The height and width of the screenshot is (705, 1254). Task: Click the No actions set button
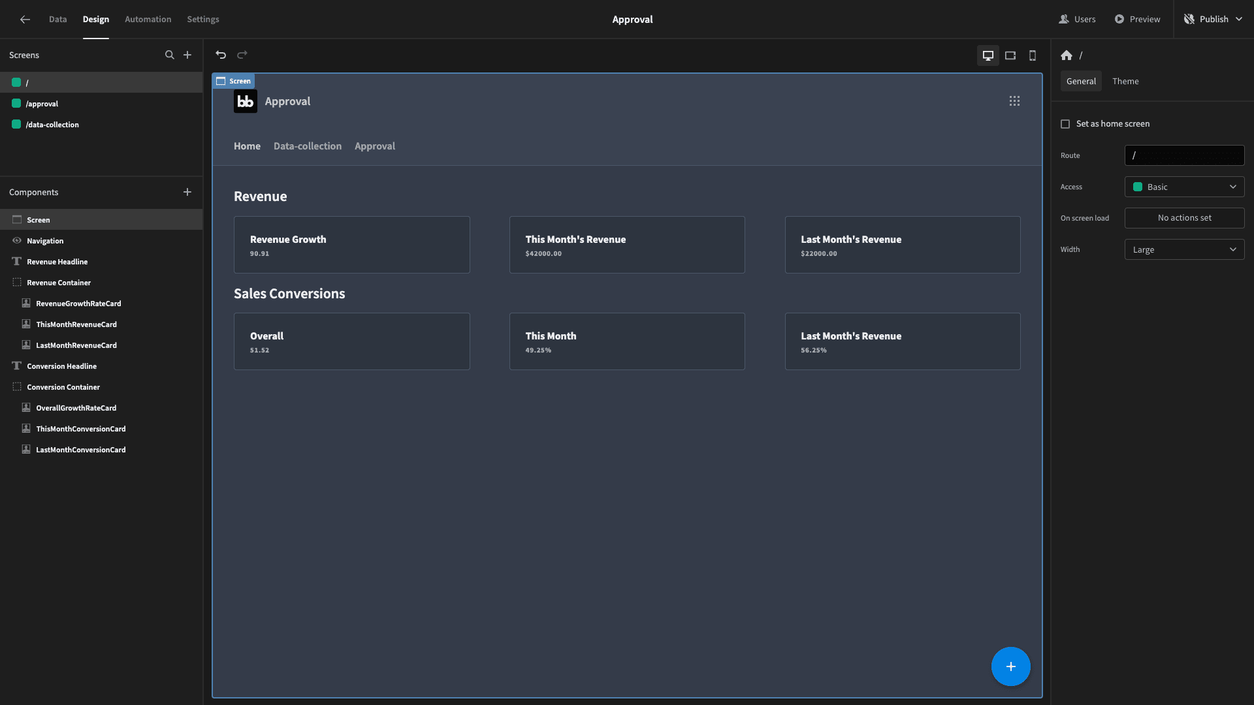(1184, 218)
